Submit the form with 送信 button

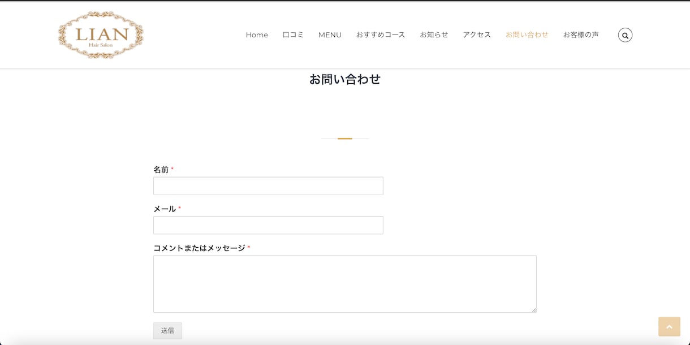[x=167, y=331]
